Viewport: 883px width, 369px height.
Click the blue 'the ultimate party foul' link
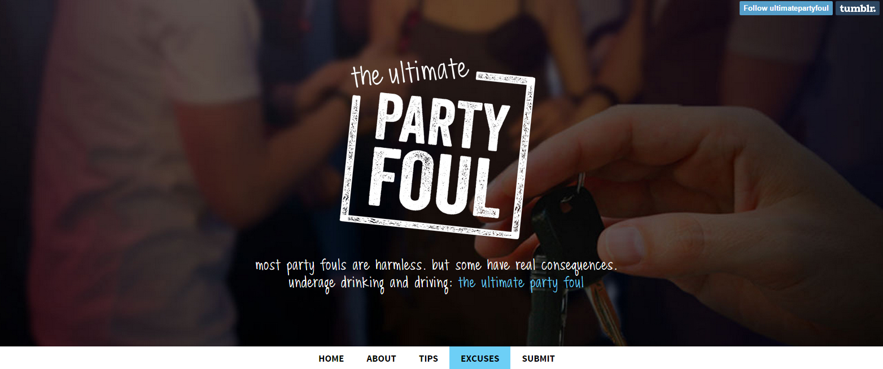tap(521, 283)
